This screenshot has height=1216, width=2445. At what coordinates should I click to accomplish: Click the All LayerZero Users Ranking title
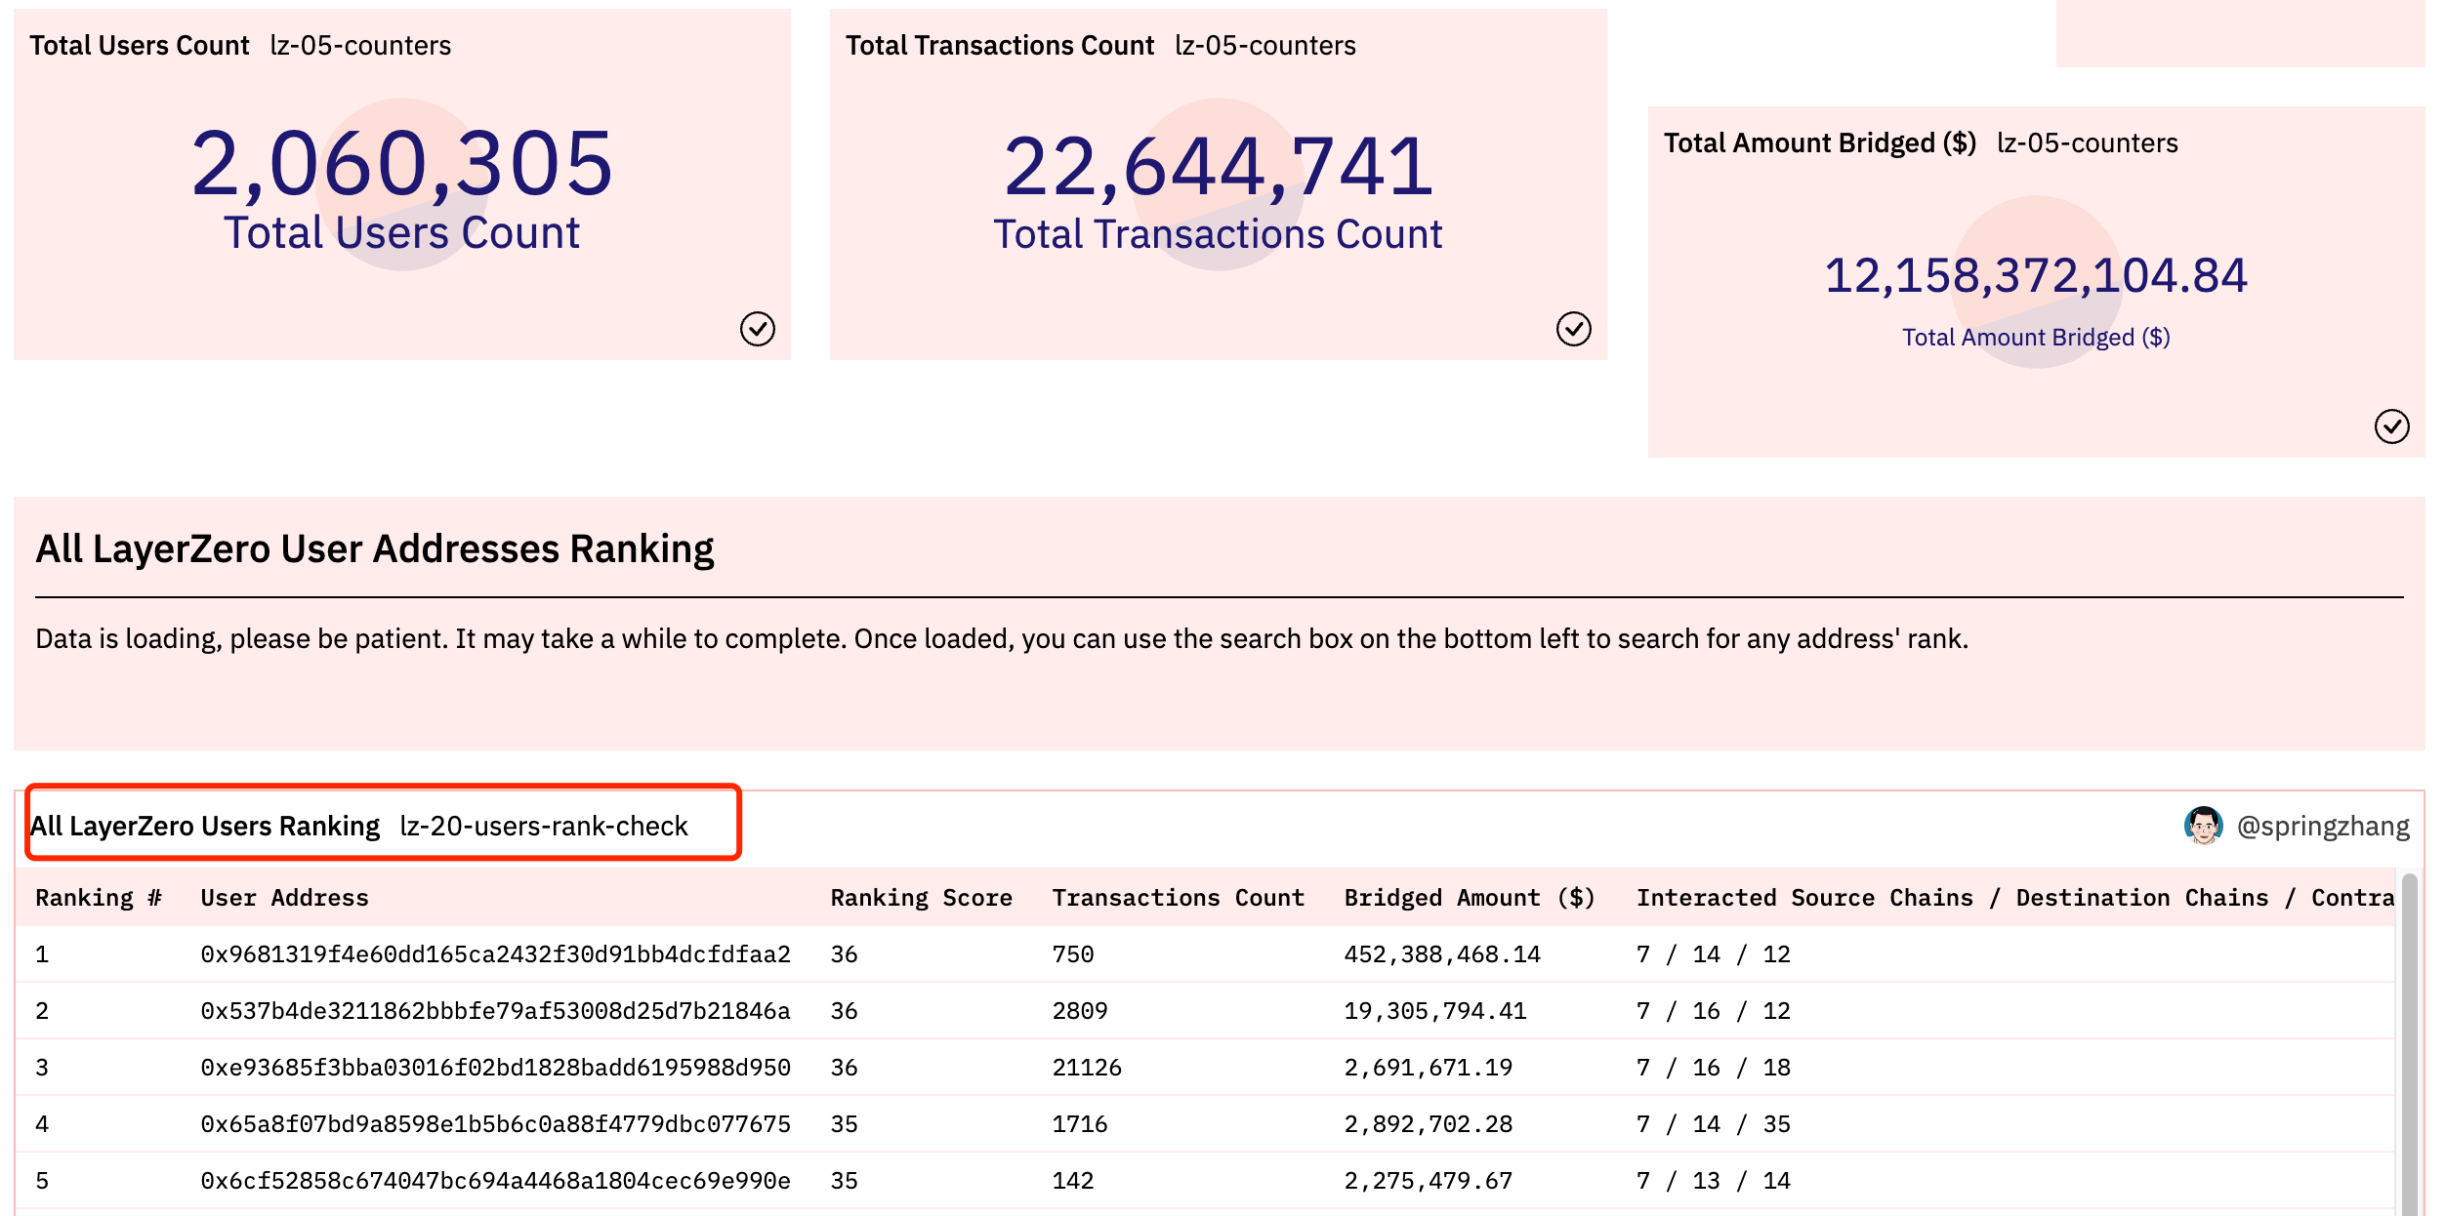point(205,827)
